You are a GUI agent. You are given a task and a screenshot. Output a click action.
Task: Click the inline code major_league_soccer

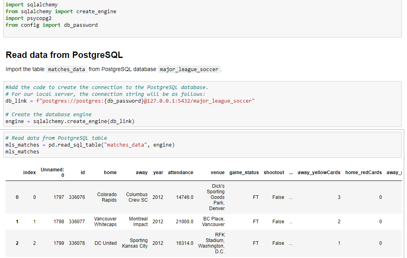[189, 69]
